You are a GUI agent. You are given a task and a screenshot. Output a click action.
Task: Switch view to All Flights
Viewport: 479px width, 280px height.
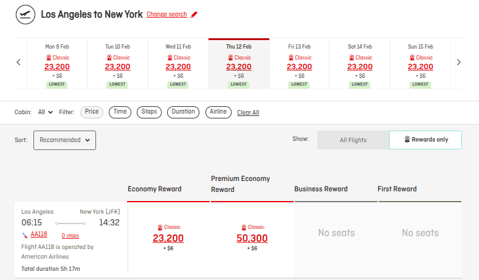[353, 140]
